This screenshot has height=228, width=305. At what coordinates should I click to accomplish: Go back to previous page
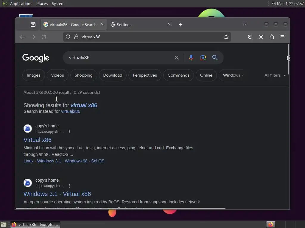22,37
